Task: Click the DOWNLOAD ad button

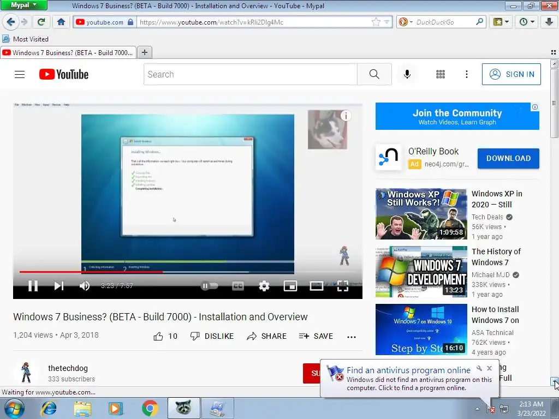Action: point(508,158)
